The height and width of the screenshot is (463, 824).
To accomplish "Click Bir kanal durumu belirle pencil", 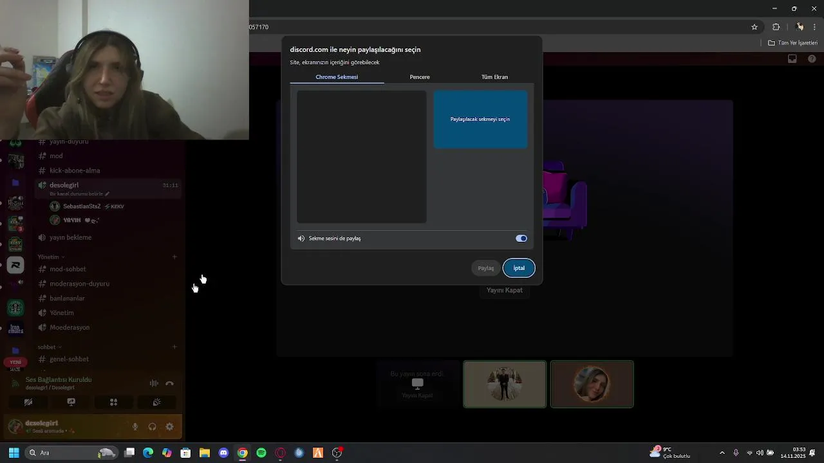I will click(x=108, y=194).
